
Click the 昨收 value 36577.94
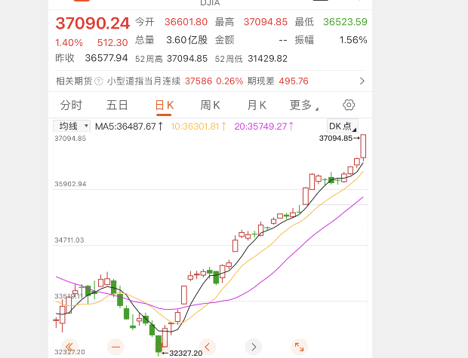coord(106,58)
